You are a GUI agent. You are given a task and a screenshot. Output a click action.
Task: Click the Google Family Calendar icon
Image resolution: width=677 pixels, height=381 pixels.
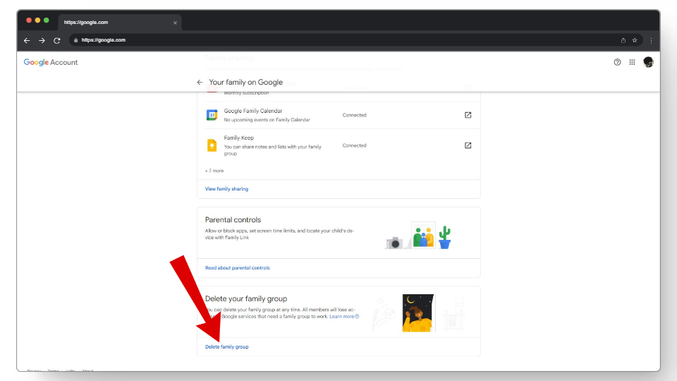pos(212,115)
